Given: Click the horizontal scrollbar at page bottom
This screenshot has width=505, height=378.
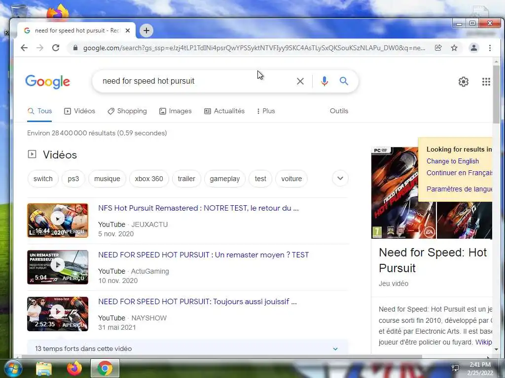Looking at the screenshot, I should tap(221, 356).
